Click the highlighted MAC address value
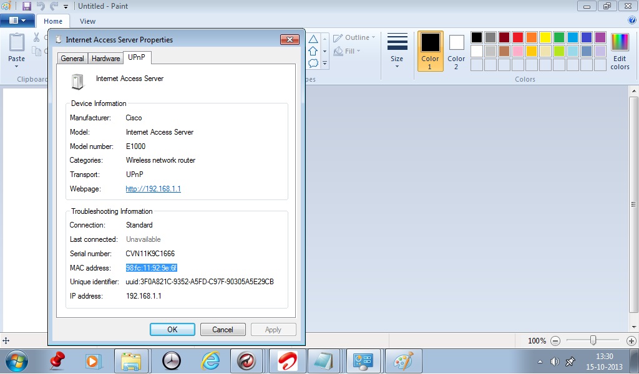This screenshot has width=639, height=374. coord(151,268)
